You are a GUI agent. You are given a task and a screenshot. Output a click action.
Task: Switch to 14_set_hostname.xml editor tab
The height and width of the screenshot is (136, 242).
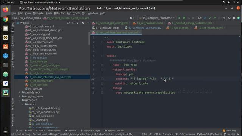click(x=150, y=23)
